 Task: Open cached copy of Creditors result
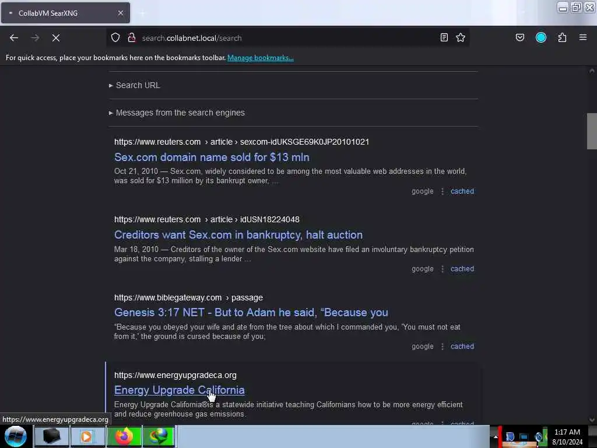tap(462, 269)
